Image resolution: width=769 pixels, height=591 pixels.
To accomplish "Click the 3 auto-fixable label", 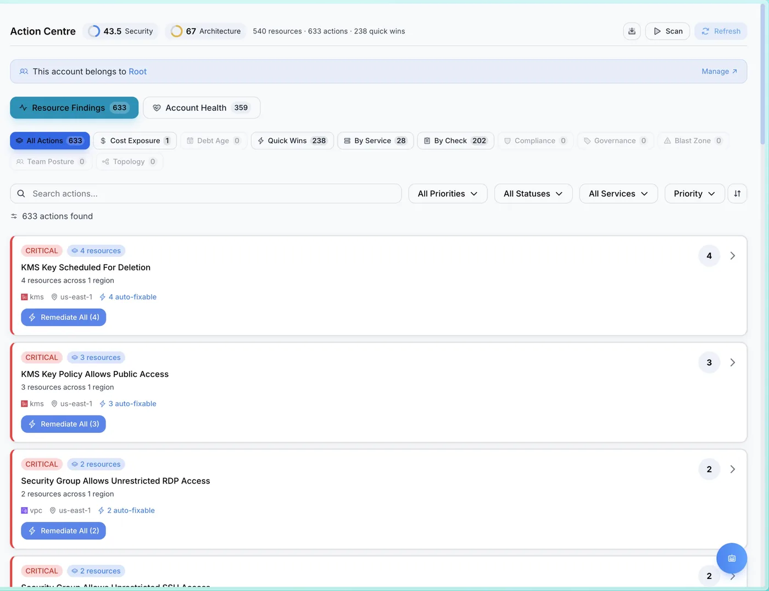I will [132, 404].
